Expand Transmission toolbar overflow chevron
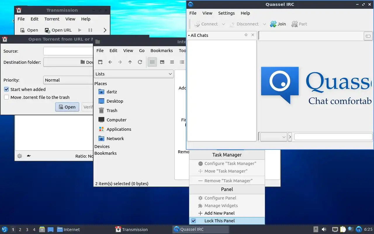Image resolution: width=374 pixels, height=234 pixels. click(105, 30)
